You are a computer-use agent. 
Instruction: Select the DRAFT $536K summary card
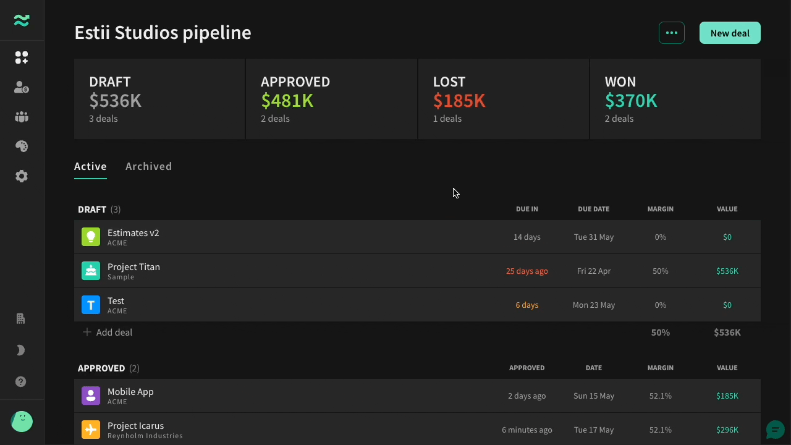pos(159,99)
